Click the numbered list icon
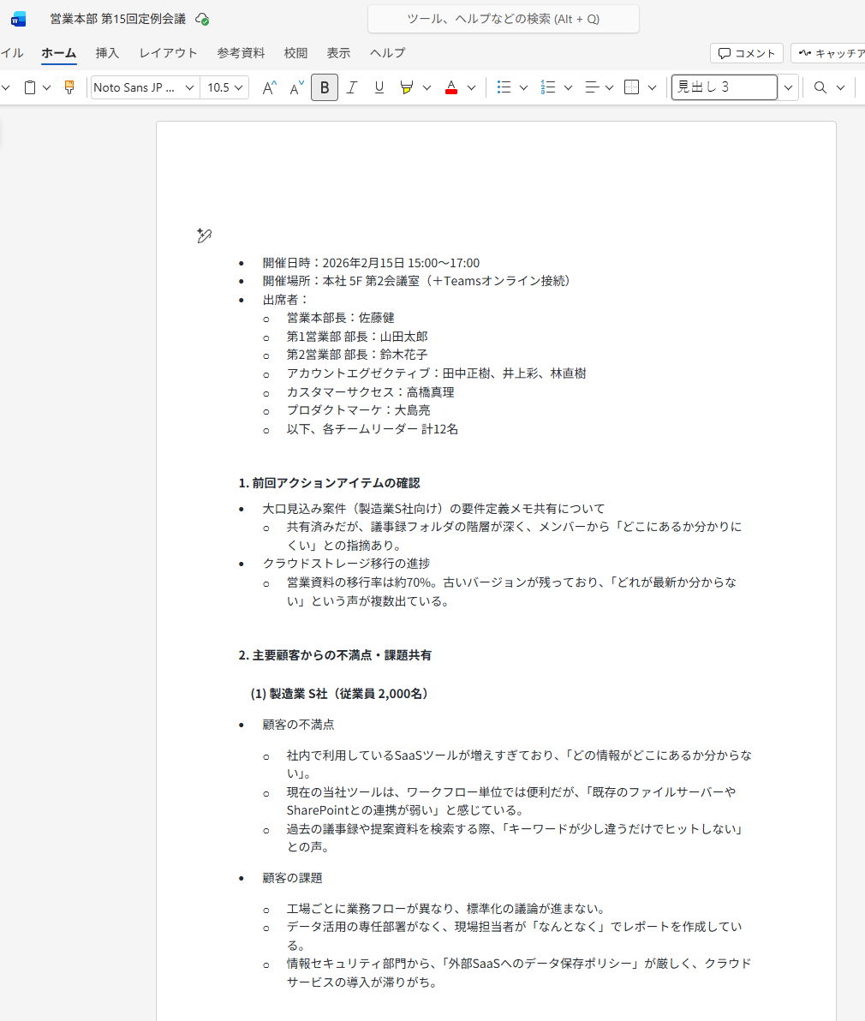The height and width of the screenshot is (1021, 865). pos(549,87)
